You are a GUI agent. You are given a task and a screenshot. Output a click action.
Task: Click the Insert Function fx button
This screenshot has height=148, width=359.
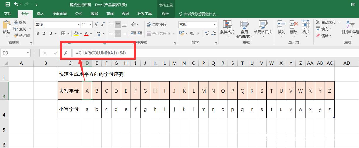[66, 53]
